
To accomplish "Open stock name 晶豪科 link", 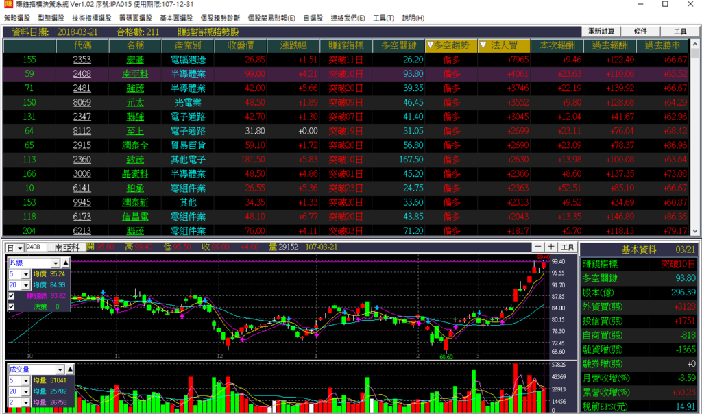I will coord(135,173).
